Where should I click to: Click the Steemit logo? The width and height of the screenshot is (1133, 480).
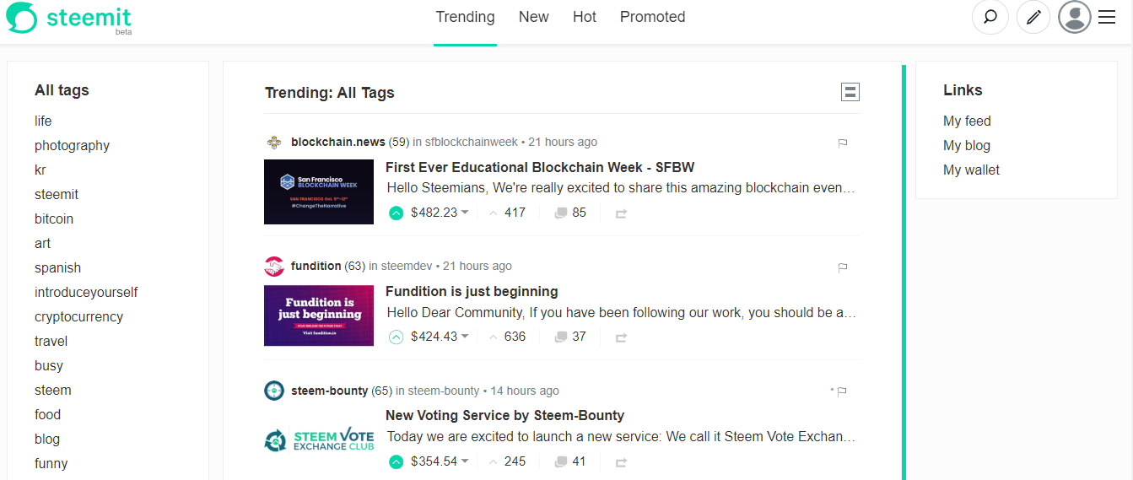coord(69,19)
